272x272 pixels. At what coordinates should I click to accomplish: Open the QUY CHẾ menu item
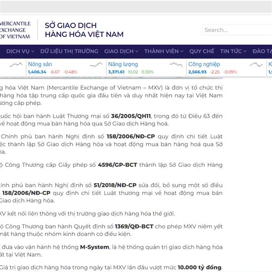click(x=202, y=51)
